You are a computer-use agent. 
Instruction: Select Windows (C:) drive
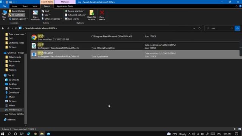13,110
